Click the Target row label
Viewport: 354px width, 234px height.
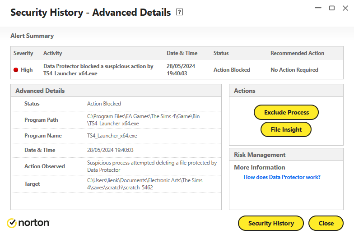[32, 184]
